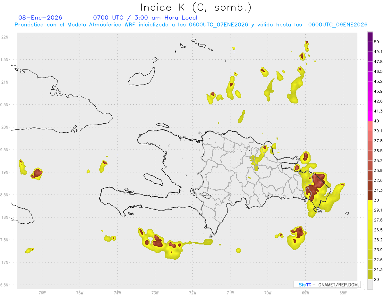The height and width of the screenshot is (297, 385).
Task: Click the color bar value 39.1
Action: [x=378, y=131]
